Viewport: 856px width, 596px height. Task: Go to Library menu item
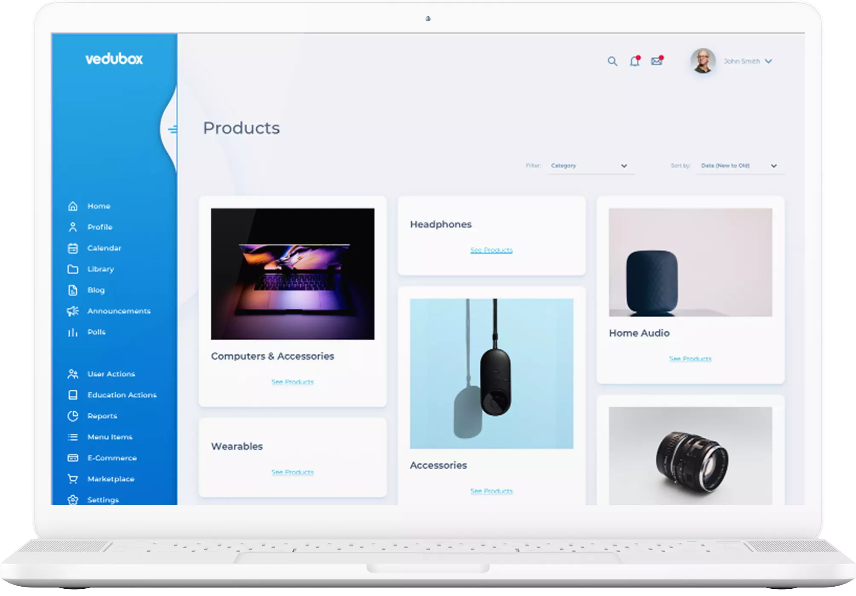(x=101, y=269)
